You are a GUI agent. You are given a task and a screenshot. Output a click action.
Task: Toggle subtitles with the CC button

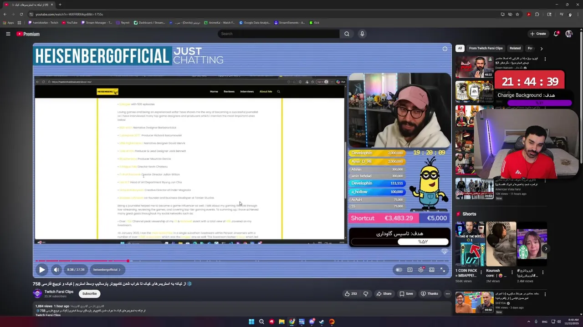point(410,270)
